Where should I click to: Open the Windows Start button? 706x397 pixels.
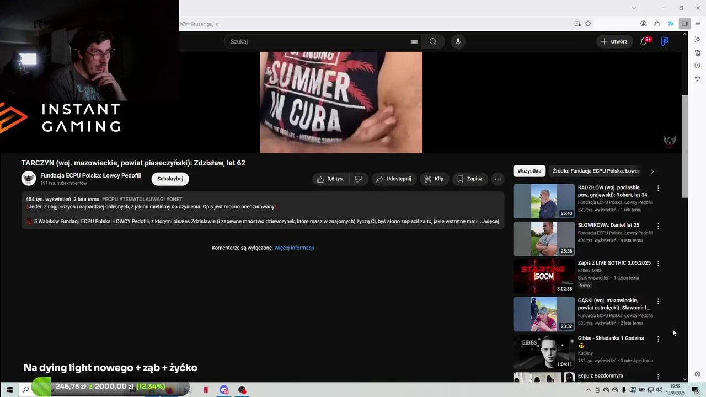9,390
